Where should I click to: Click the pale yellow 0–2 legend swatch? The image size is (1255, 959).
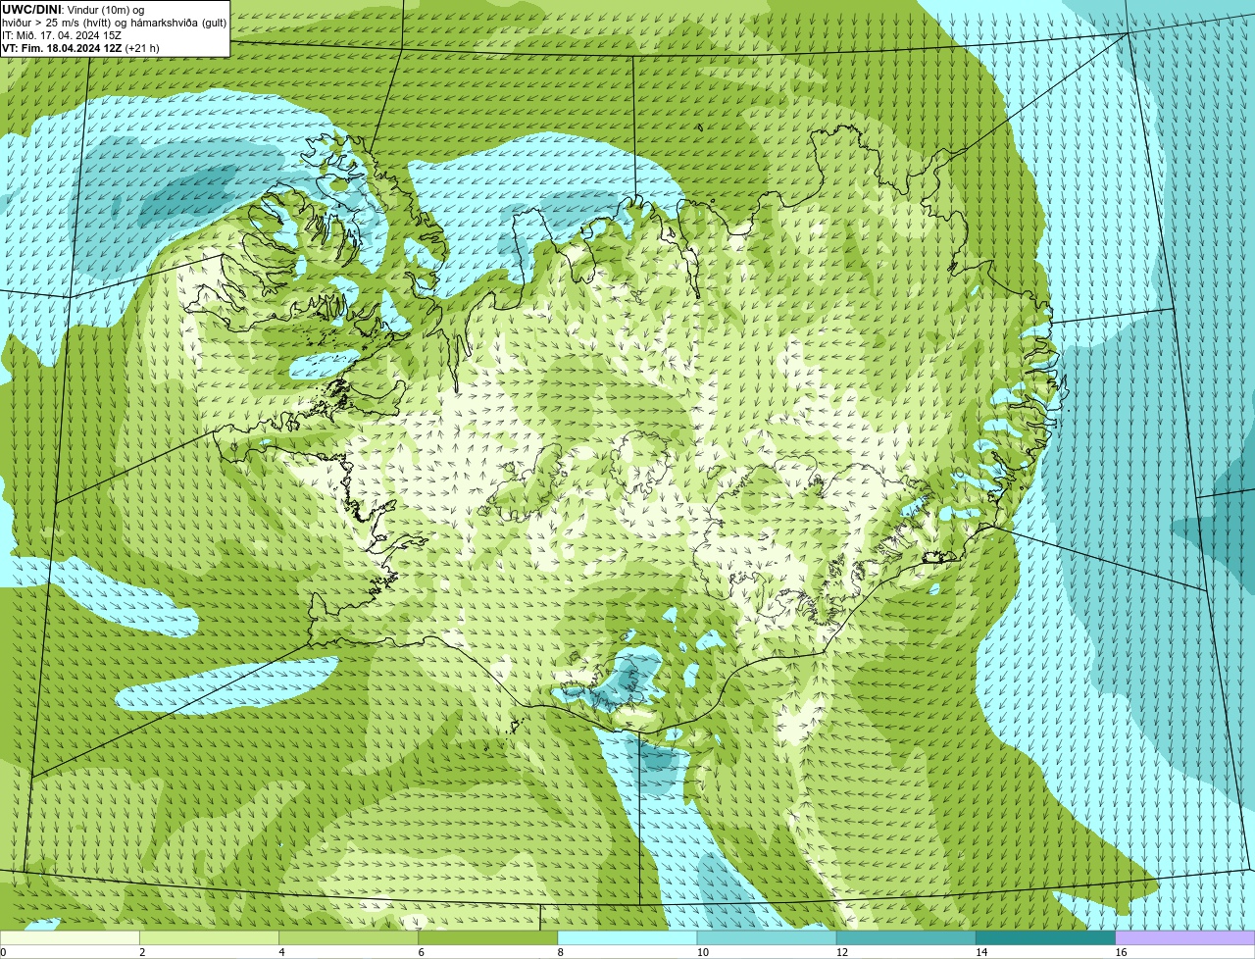(x=71, y=938)
